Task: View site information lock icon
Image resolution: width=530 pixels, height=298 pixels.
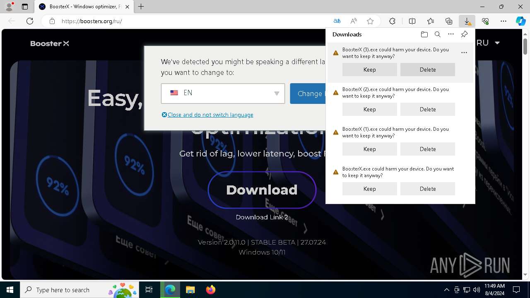Action: [x=52, y=21]
